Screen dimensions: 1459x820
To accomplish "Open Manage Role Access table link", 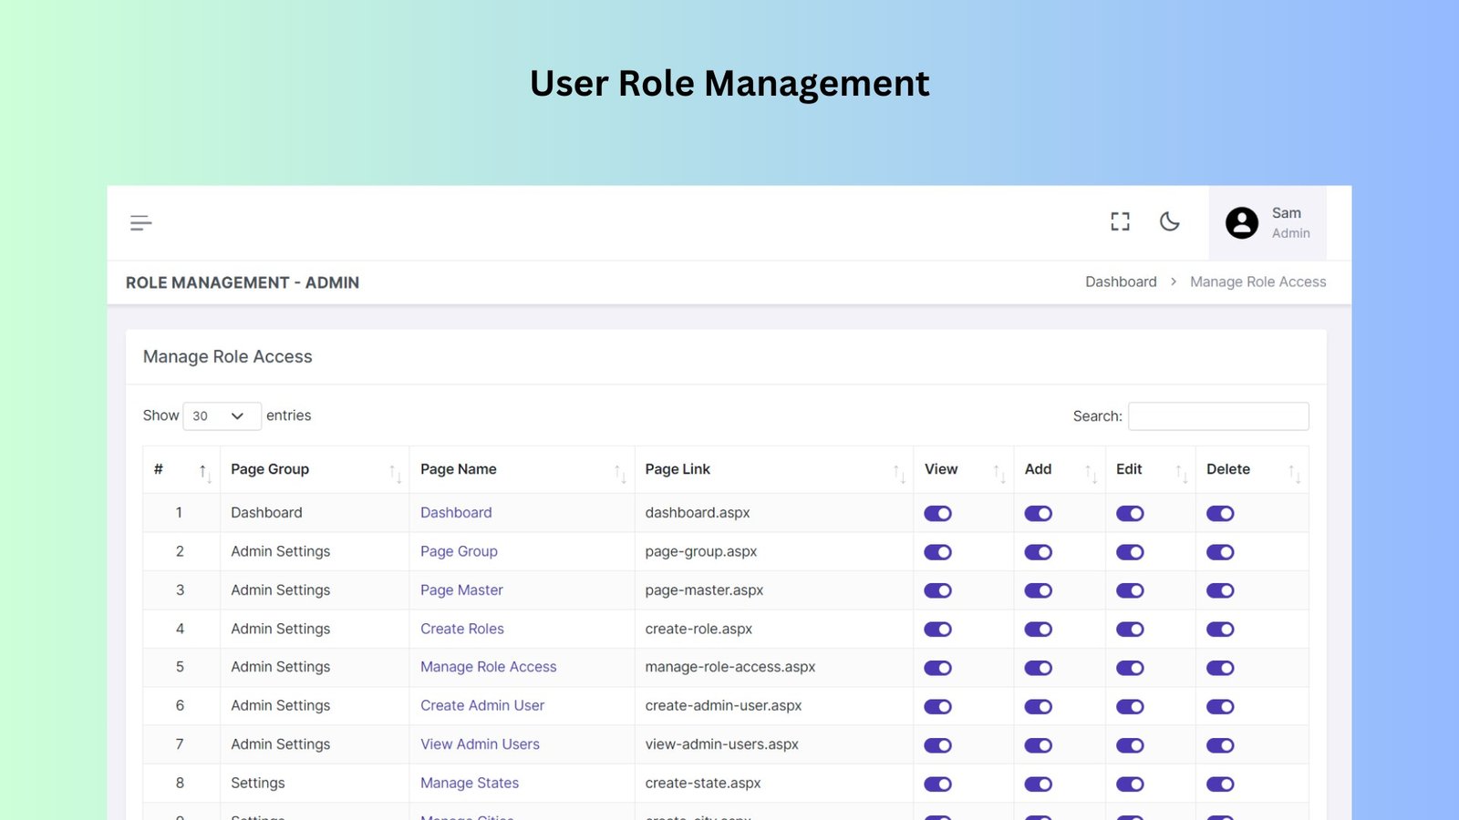I will pyautogui.click(x=488, y=667).
